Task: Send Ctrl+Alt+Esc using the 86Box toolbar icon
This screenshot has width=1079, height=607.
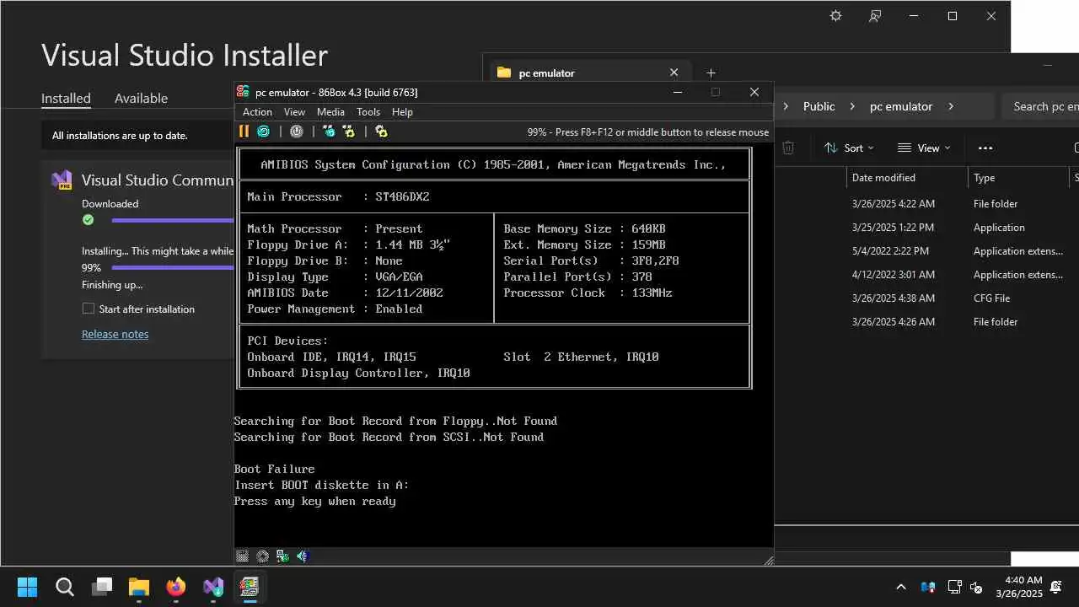Action: pyautogui.click(x=349, y=132)
